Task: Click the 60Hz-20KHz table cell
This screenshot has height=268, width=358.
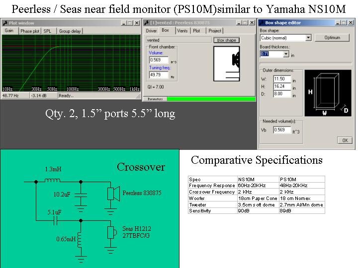Action: (258, 186)
